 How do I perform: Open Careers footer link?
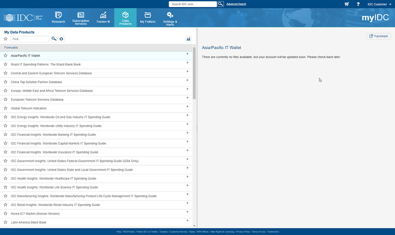tap(163, 232)
